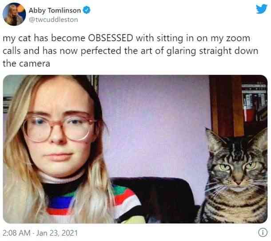Open the attached zoom call photo
Viewport: 271px width, 241px height.
click(x=135, y=149)
